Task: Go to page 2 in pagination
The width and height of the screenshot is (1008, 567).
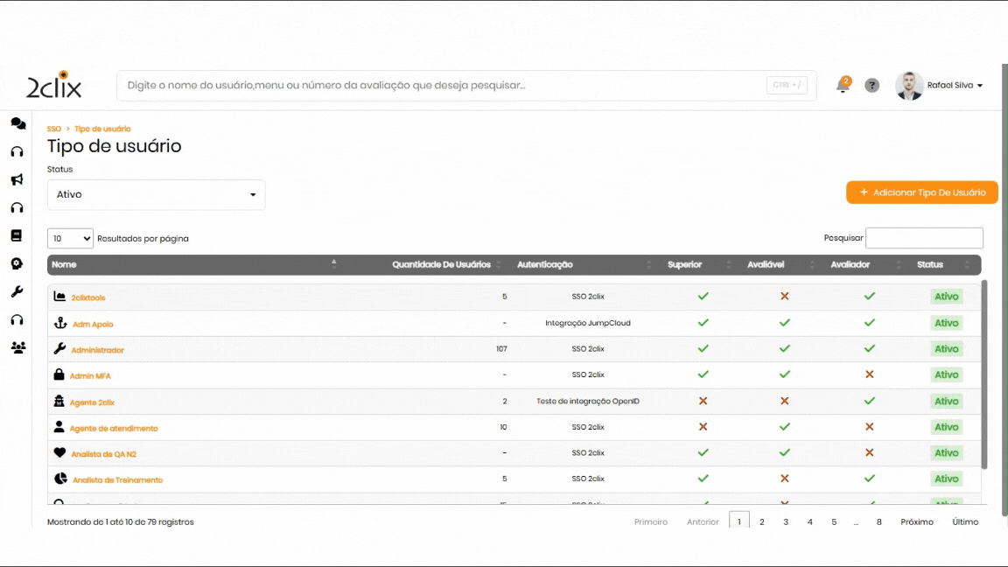Action: click(x=762, y=521)
